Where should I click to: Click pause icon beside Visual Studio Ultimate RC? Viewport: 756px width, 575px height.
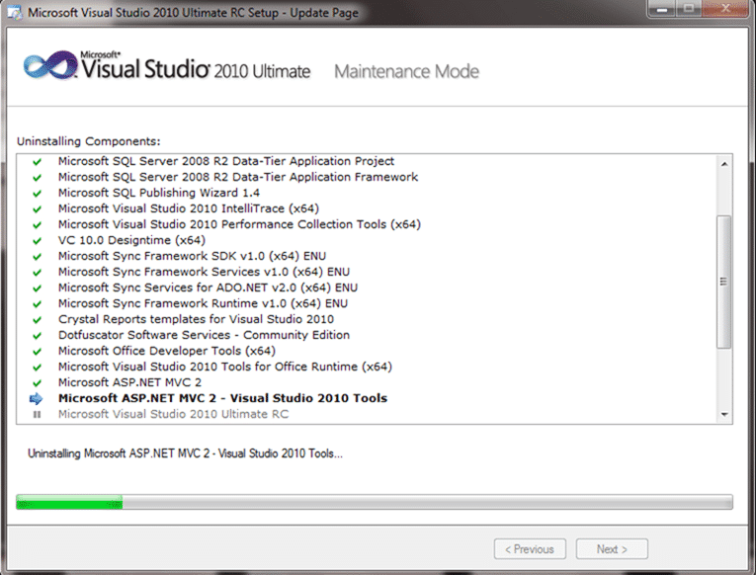click(37, 415)
